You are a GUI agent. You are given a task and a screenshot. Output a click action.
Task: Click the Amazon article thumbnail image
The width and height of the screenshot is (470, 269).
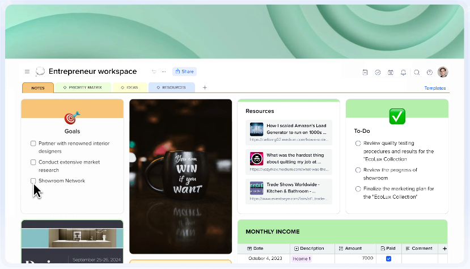pos(257,129)
